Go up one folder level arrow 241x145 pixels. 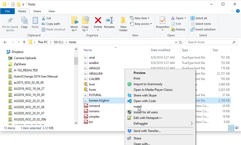point(24,42)
